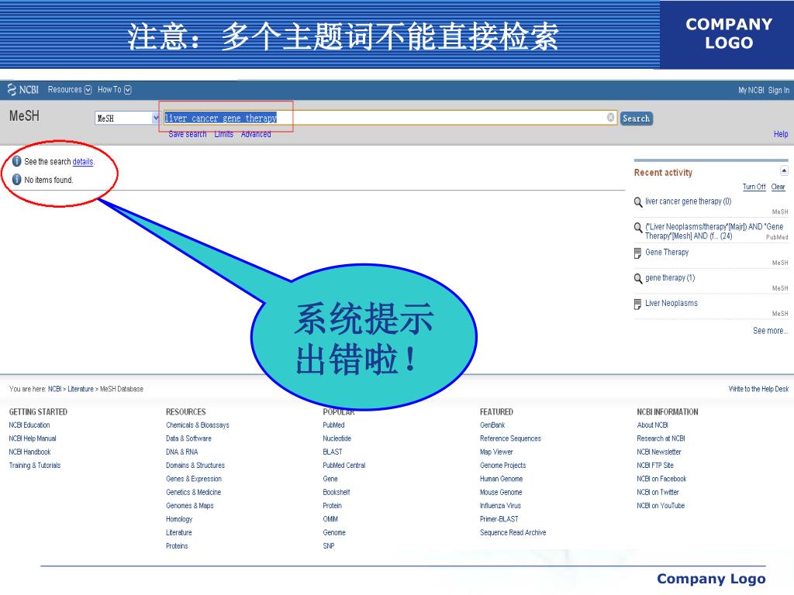Open Bookshelf link
The image size is (794, 595).
point(337,492)
